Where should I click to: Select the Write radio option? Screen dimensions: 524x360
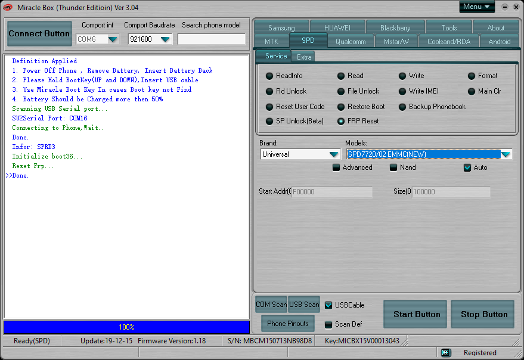point(411,76)
